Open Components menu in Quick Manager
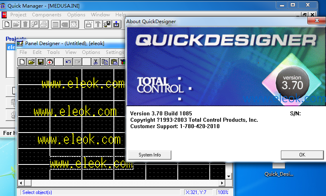 pyautogui.click(x=47, y=15)
